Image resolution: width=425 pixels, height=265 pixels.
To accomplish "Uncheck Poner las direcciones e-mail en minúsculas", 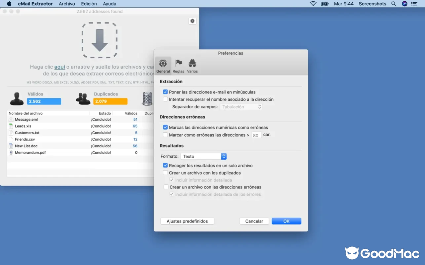I will click(x=165, y=92).
